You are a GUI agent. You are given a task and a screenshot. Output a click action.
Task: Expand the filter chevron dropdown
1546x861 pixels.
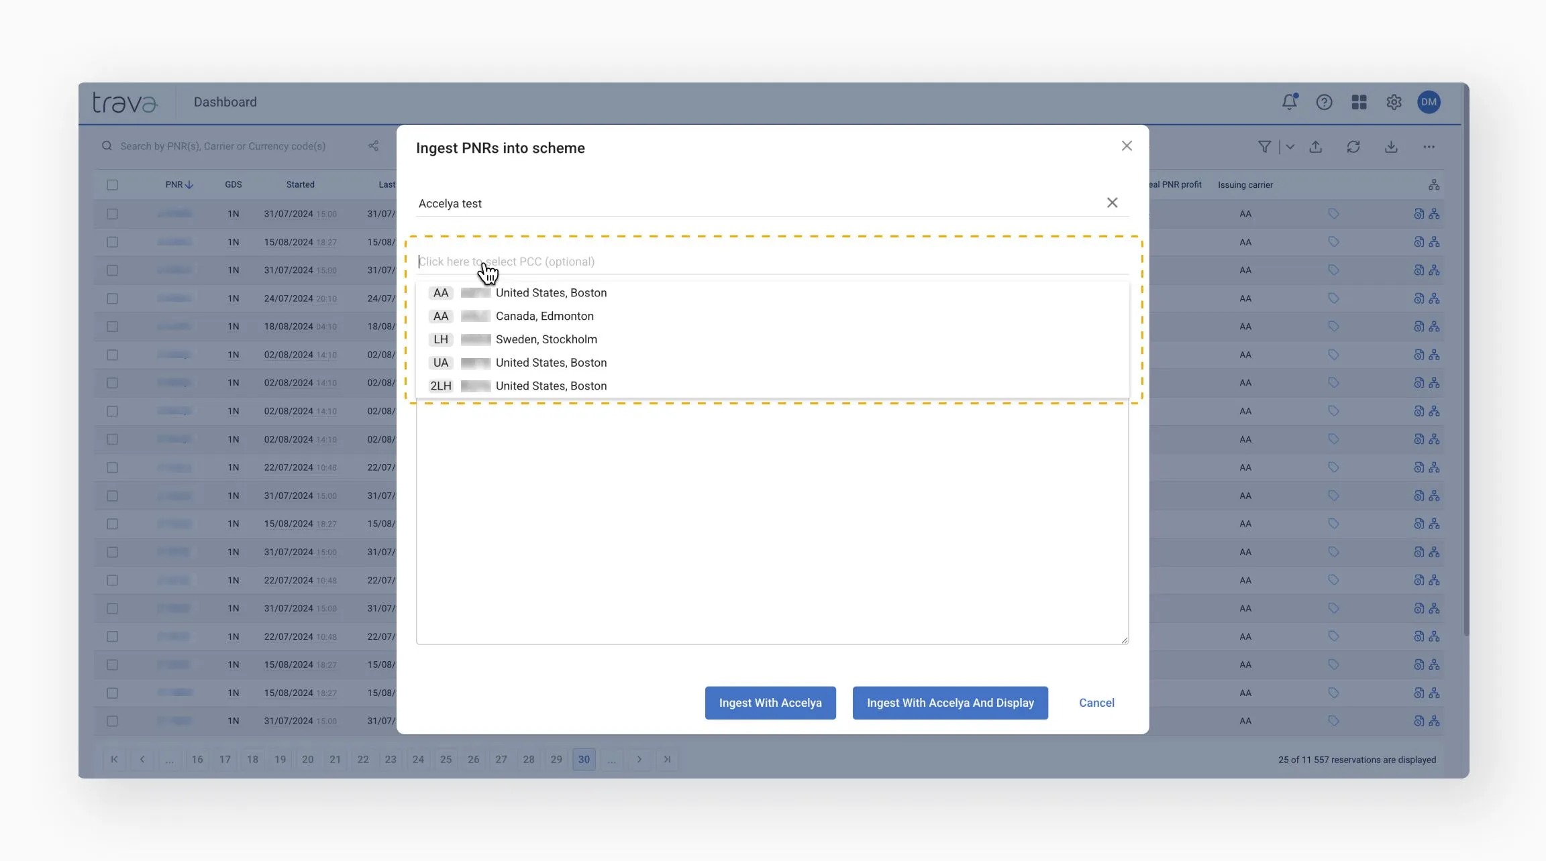click(x=1290, y=147)
